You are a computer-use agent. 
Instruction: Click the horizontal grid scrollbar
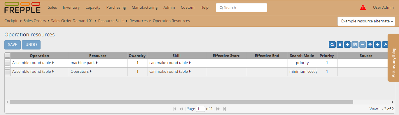pos(181,102)
